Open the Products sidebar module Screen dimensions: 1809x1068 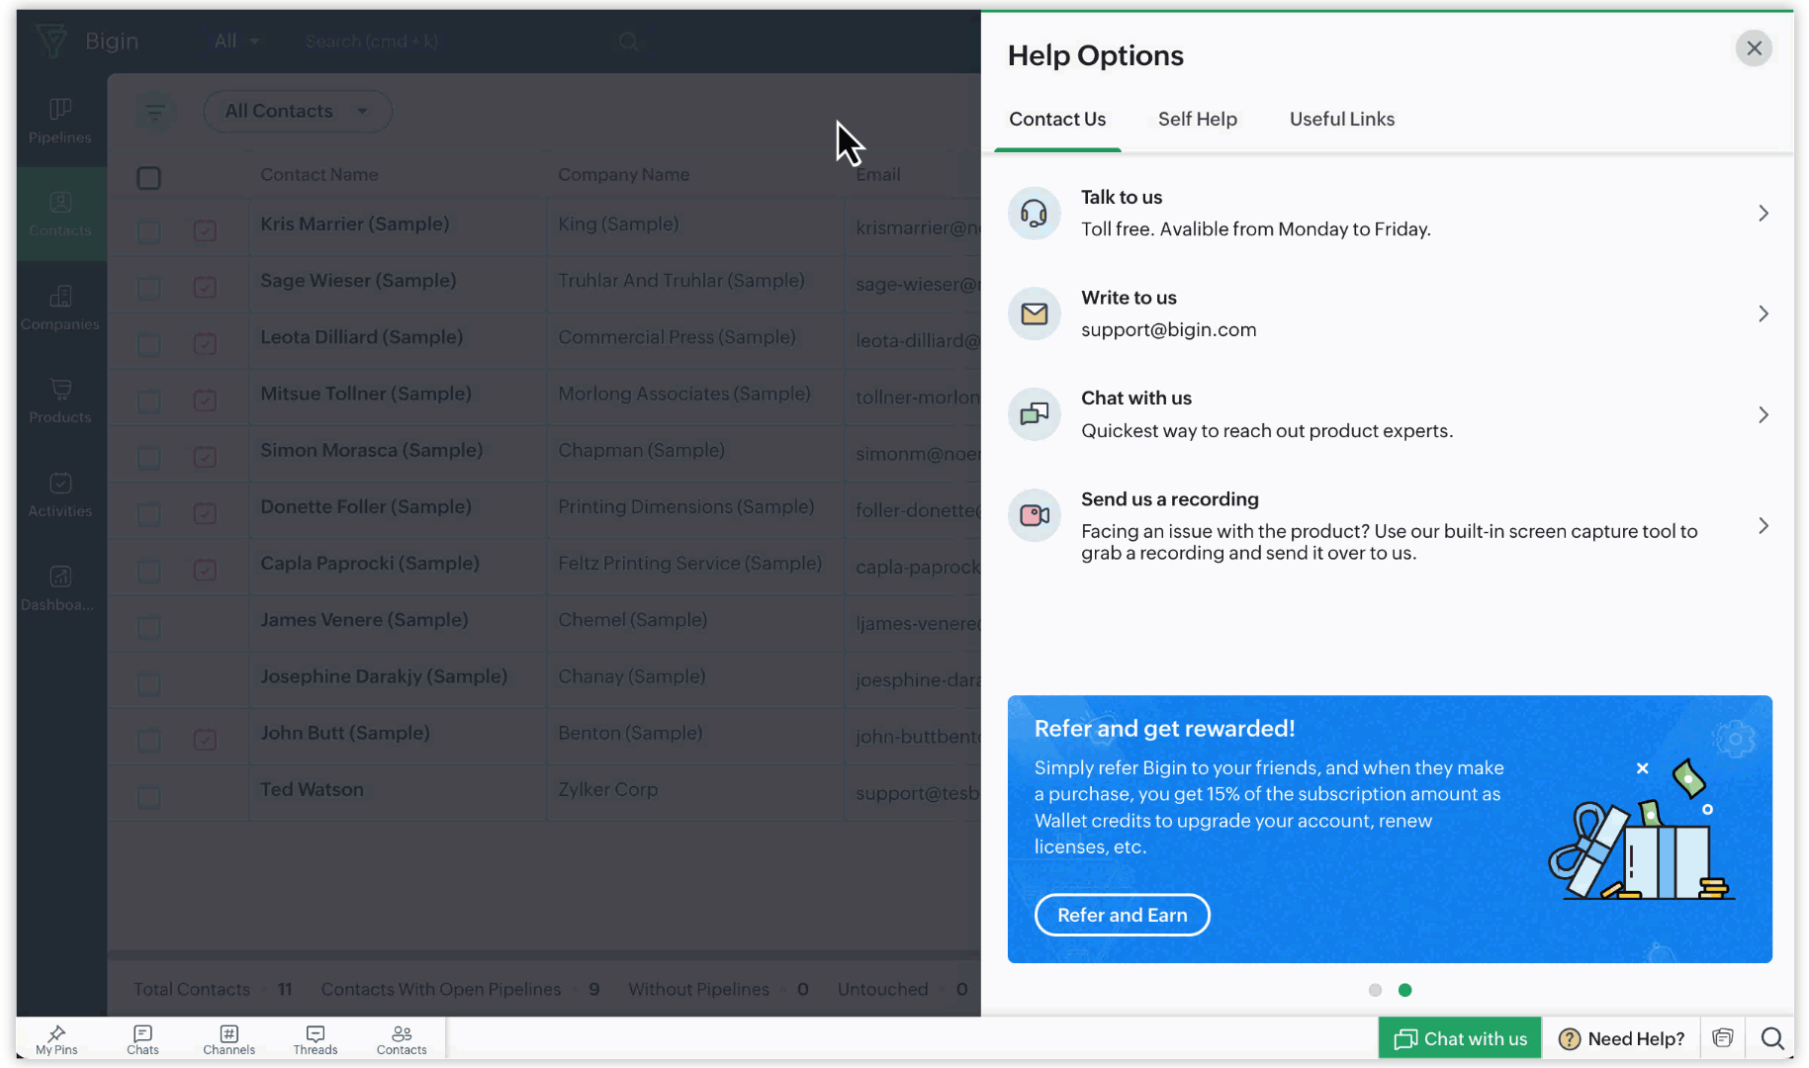pos(59,400)
